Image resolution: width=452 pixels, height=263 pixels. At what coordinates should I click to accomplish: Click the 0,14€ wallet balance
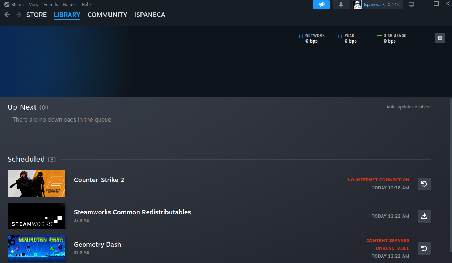pos(394,5)
